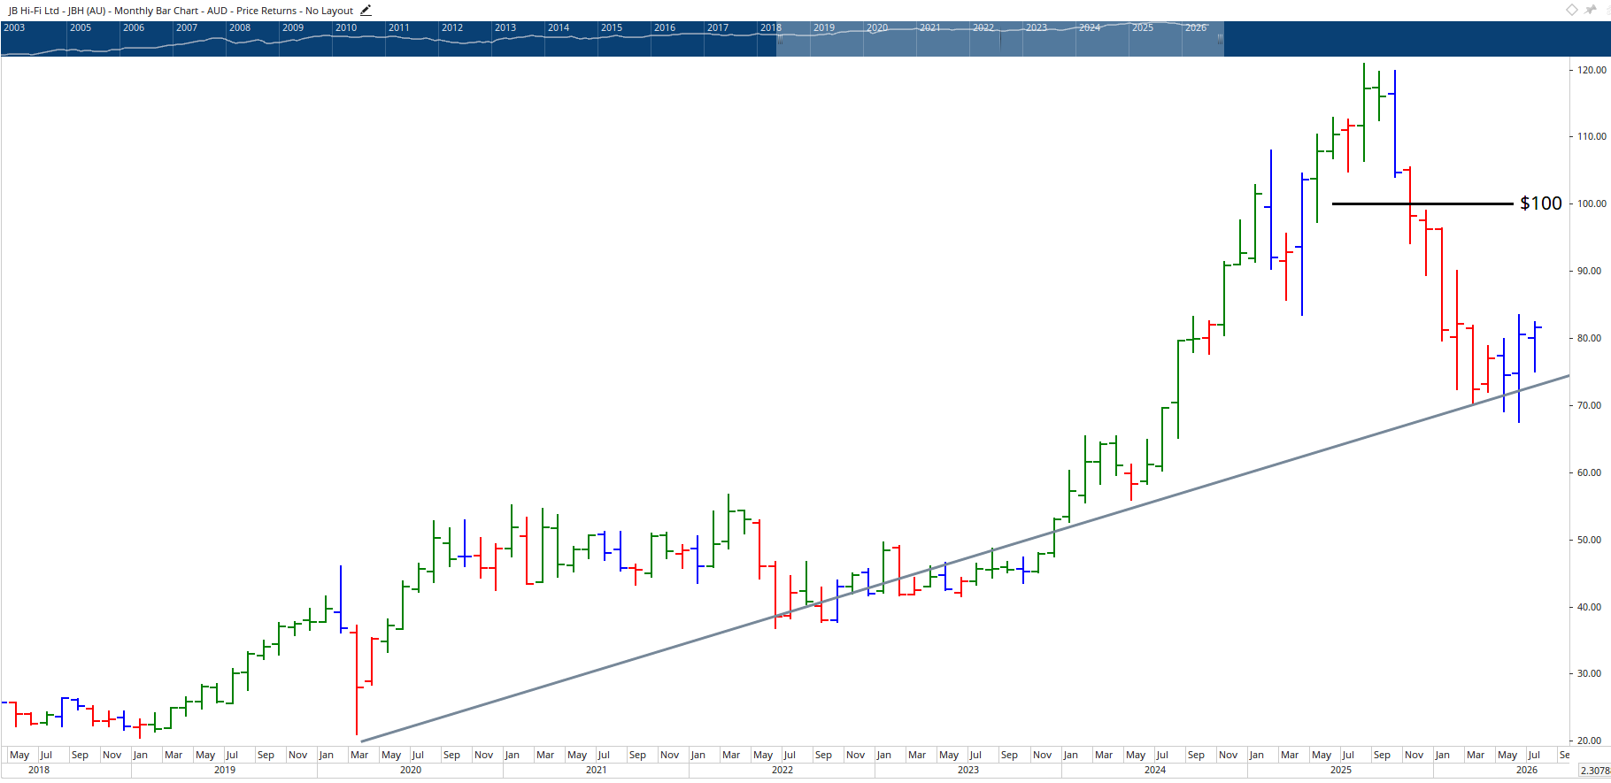Click 2008 in the navigator strip

(x=240, y=27)
